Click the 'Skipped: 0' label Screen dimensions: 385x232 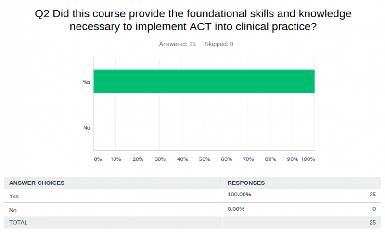(x=219, y=44)
